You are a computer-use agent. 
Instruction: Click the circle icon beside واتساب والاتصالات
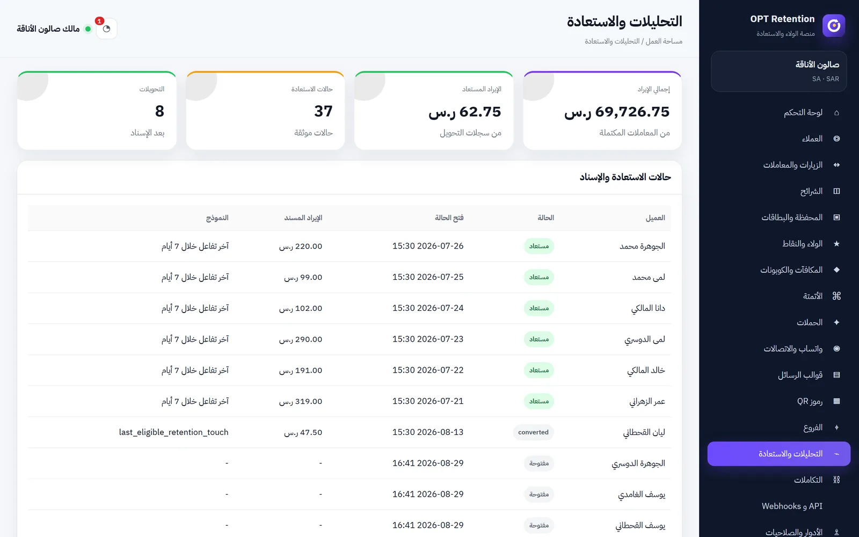click(x=836, y=349)
